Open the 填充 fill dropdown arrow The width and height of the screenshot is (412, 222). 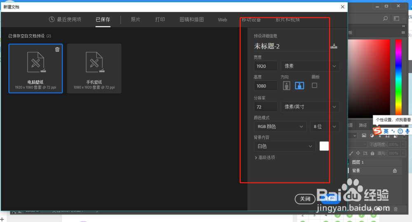click(x=403, y=153)
